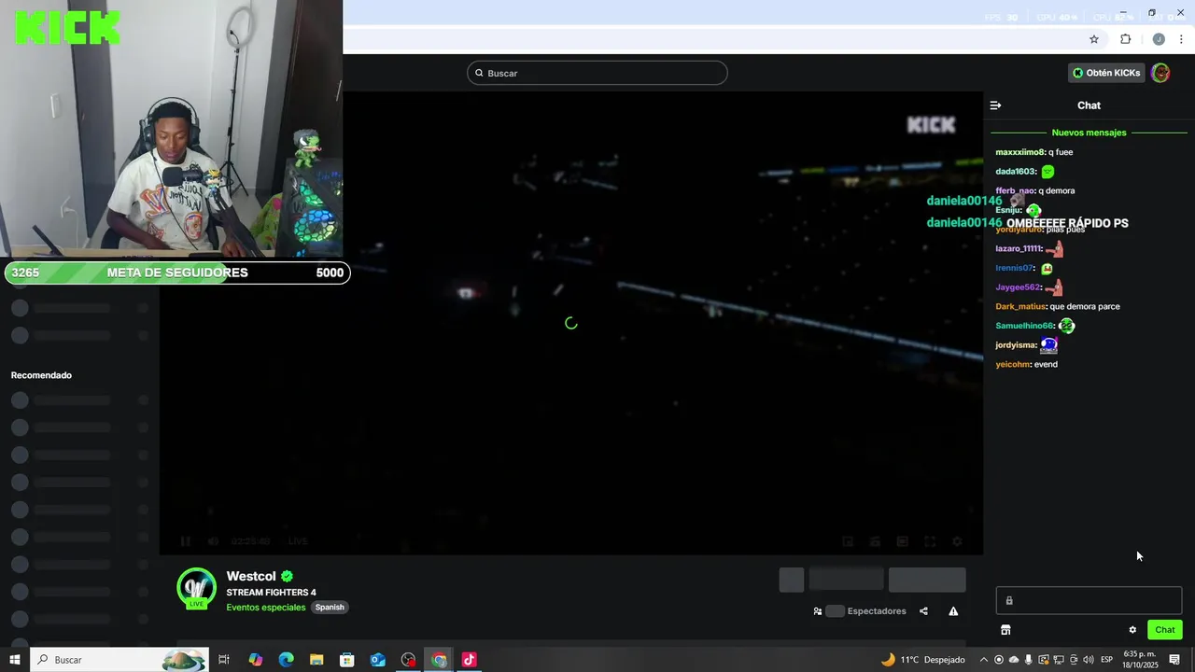Report stream with the warning triangle icon
1195x672 pixels.
953,611
